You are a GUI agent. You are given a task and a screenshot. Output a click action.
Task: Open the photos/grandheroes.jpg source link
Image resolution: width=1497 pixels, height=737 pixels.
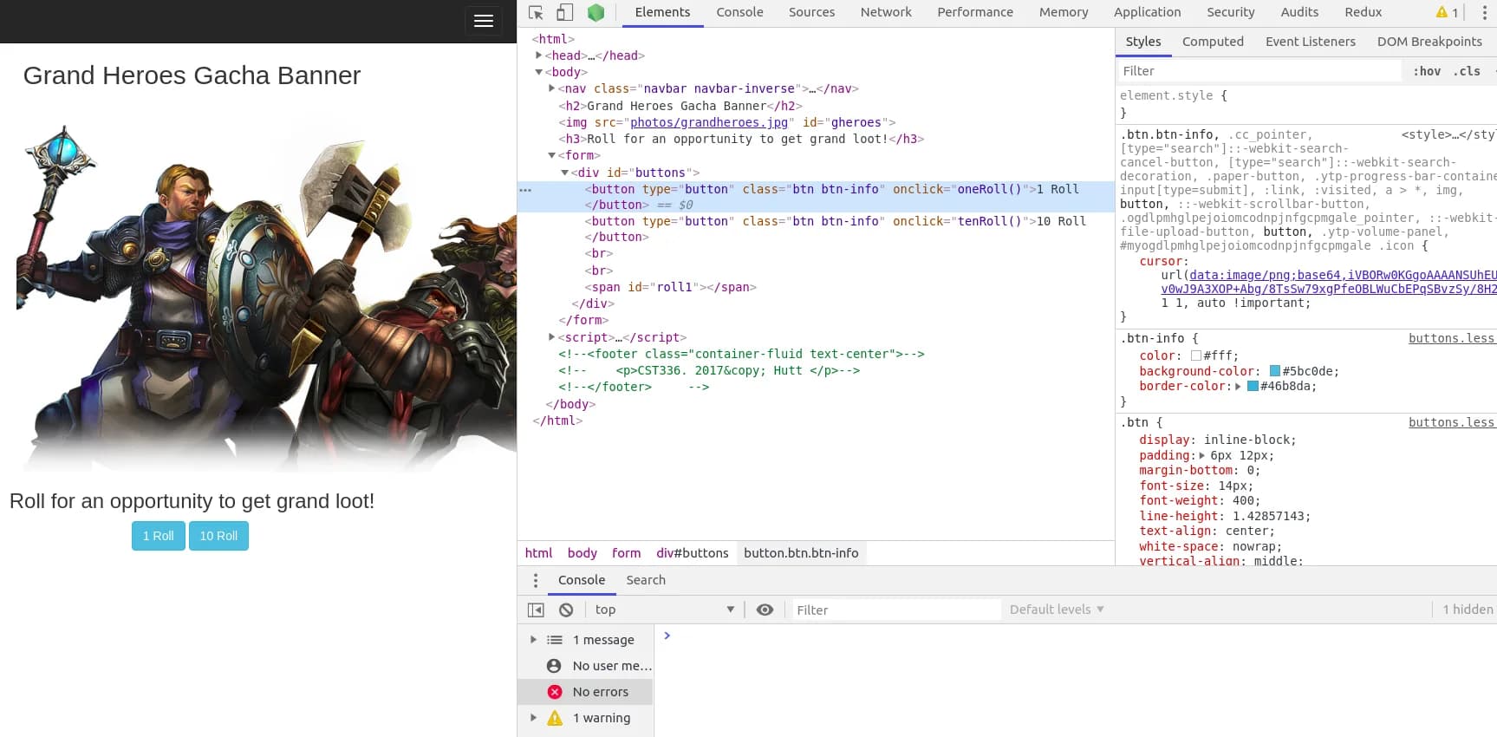click(708, 122)
